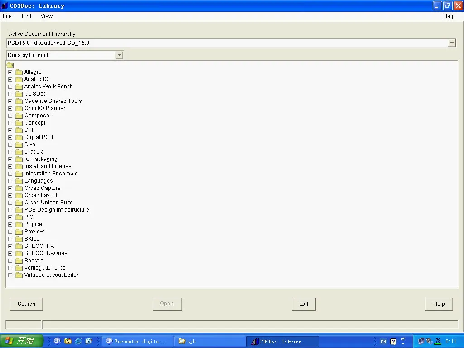The height and width of the screenshot is (348, 464).
Task: Select the SPECCTRA entry
Action: (x=39, y=246)
